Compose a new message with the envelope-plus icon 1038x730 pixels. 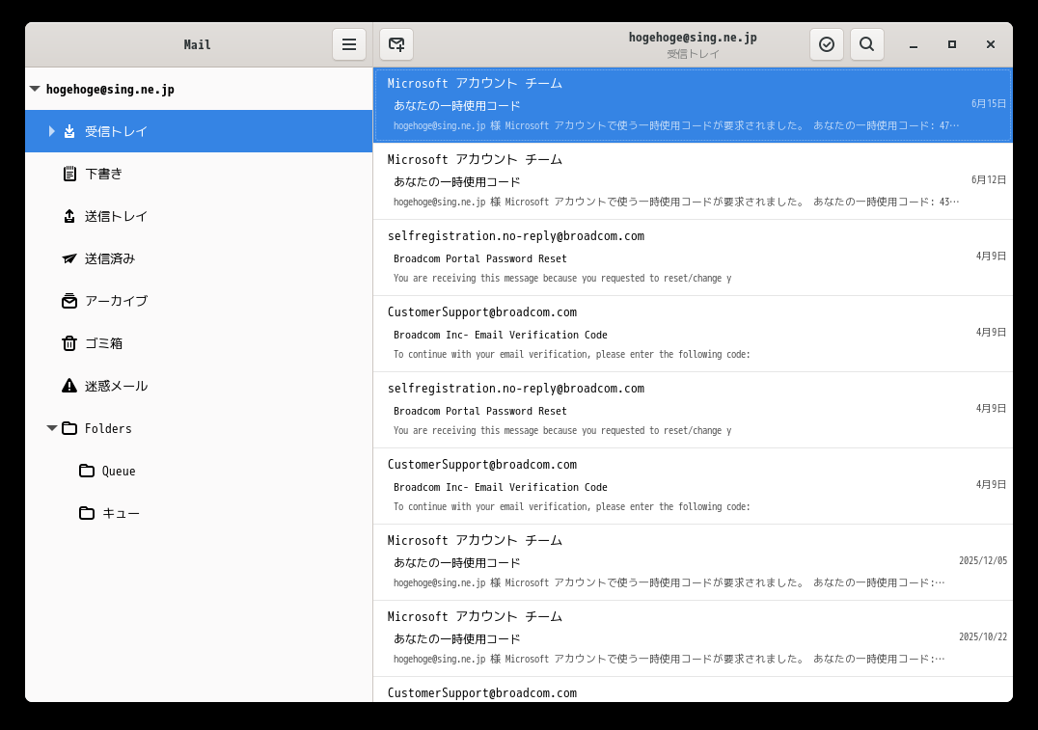click(396, 44)
